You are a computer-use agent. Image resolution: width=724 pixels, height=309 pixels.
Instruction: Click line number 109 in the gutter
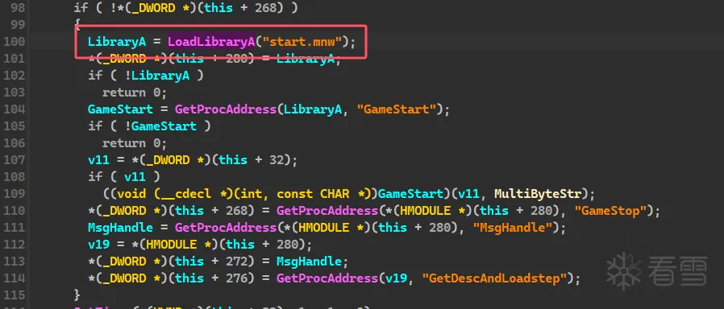[x=14, y=194]
